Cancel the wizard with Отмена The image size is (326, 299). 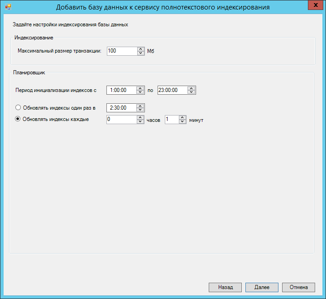pos(298,287)
